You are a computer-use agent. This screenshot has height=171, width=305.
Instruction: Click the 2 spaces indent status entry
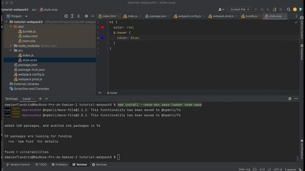290,170
